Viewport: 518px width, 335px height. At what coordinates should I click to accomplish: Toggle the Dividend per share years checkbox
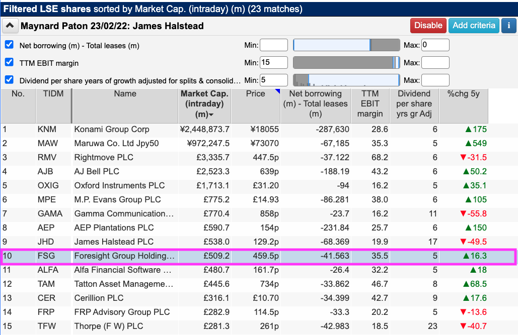click(9, 80)
